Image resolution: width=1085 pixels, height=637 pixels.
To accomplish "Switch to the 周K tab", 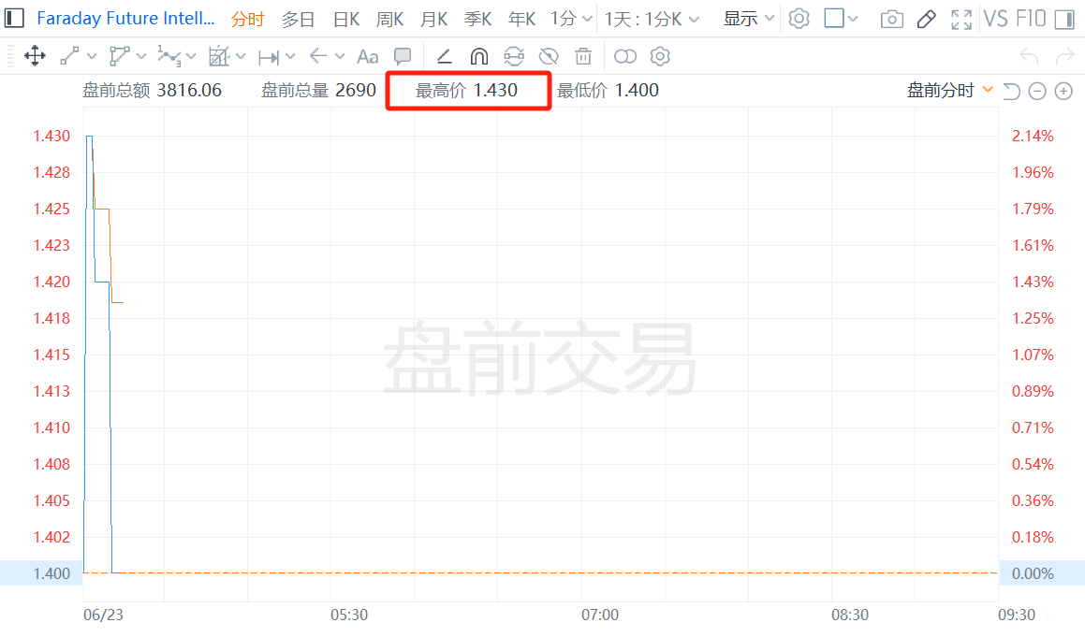I will coord(389,20).
